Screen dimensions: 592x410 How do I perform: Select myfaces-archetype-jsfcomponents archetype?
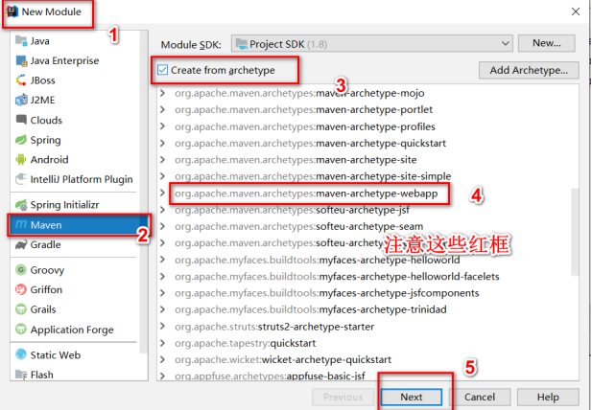pos(327,293)
